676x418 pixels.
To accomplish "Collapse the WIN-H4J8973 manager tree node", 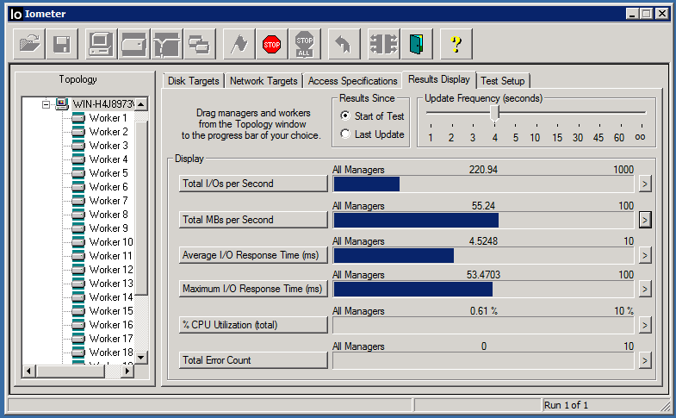I will click(x=47, y=104).
